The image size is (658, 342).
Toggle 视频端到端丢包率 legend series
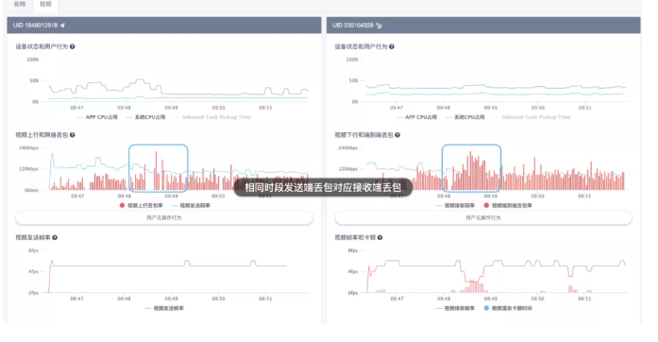click(x=508, y=205)
